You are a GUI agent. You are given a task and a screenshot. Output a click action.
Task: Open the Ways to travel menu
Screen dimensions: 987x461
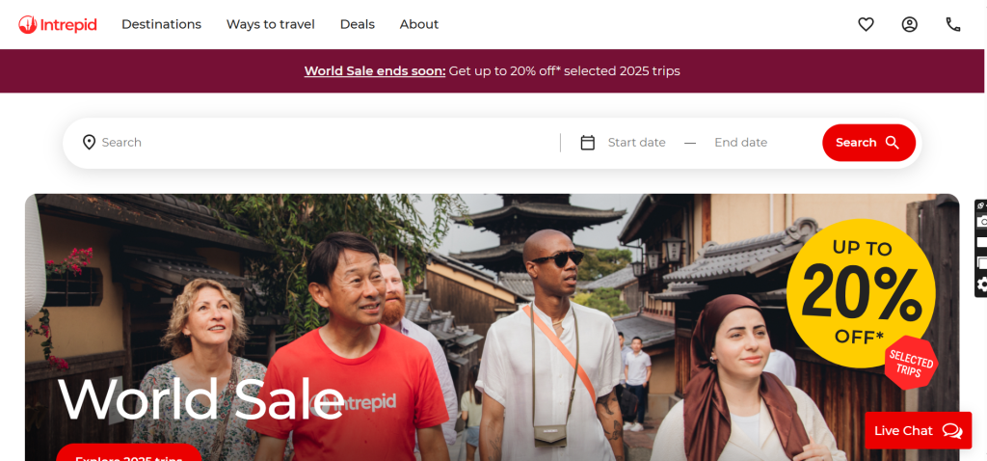(271, 24)
